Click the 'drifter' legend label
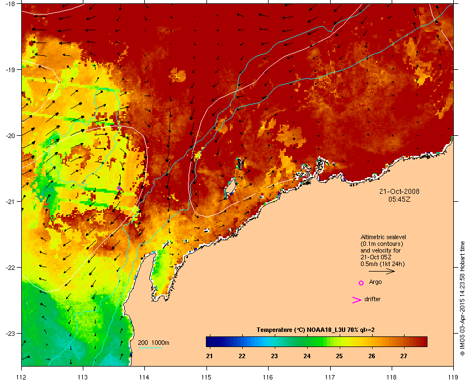This screenshot has height=380, width=470. point(372,299)
